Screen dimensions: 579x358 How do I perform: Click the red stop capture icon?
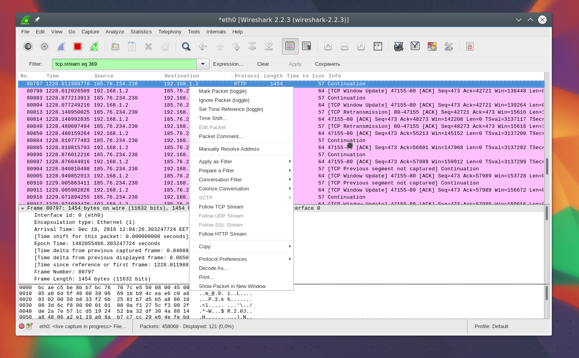pos(78,47)
